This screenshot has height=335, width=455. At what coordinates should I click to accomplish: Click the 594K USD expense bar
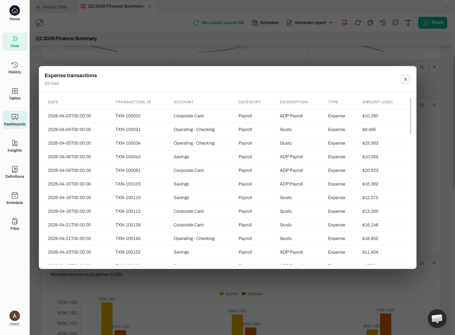[386, 324]
